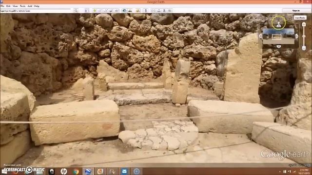Open the HP taskbar icon
Image resolution: width=312 pixels, height=175 pixels.
(64, 171)
